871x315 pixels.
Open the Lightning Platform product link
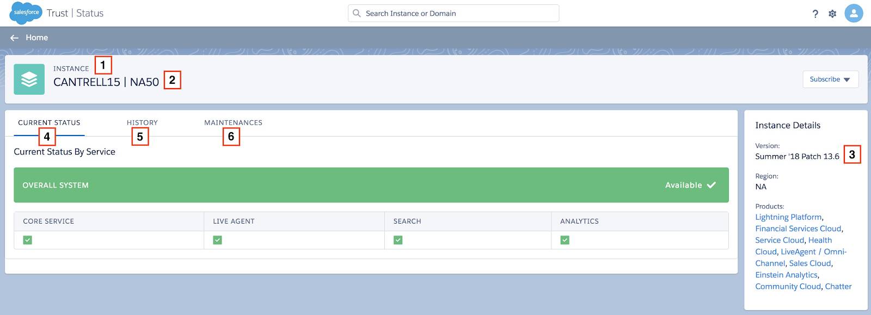[788, 217]
